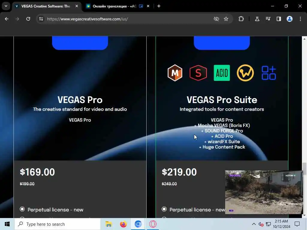
Task: Click the network tray icon
Action: coord(268,224)
